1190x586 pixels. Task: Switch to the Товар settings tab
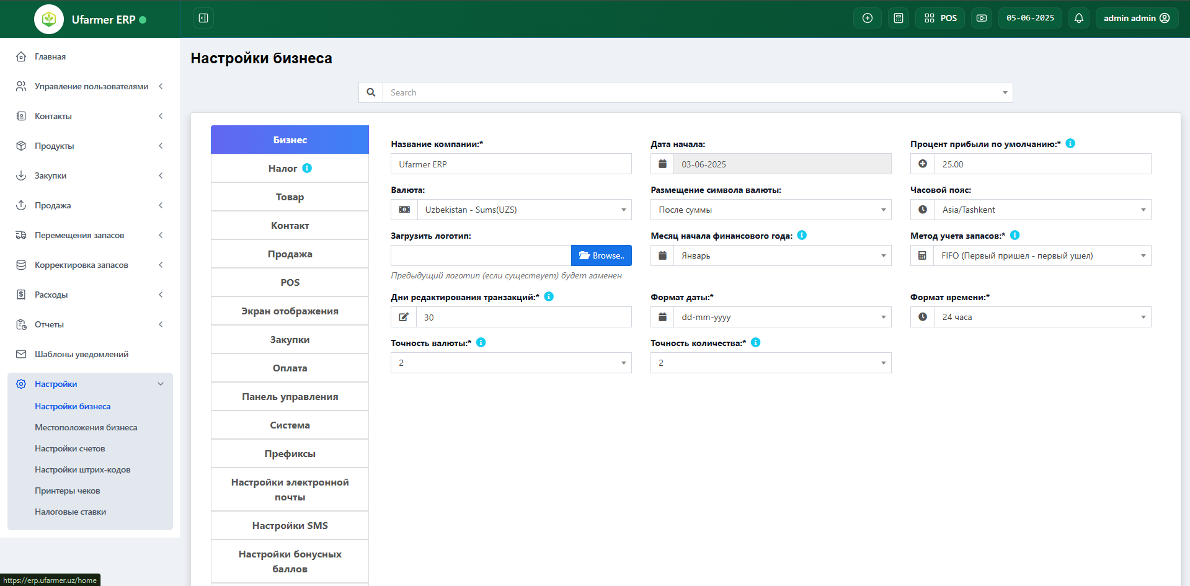tap(290, 197)
